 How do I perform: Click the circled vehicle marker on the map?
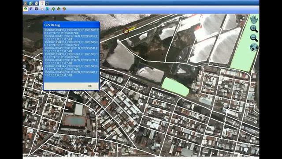pyautogui.click(x=126, y=31)
